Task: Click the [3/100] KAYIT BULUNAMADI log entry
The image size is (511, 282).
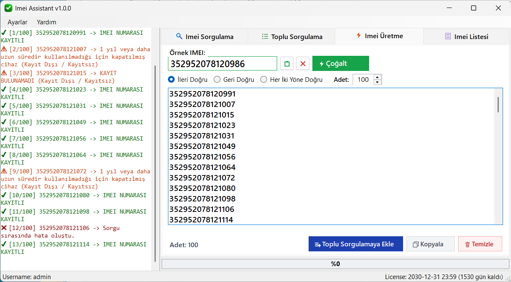Action: 59,77
